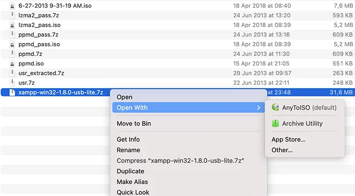Click the usr.7z archive icon
Image resolution: width=355 pixels, height=196 pixels.
coord(12,83)
